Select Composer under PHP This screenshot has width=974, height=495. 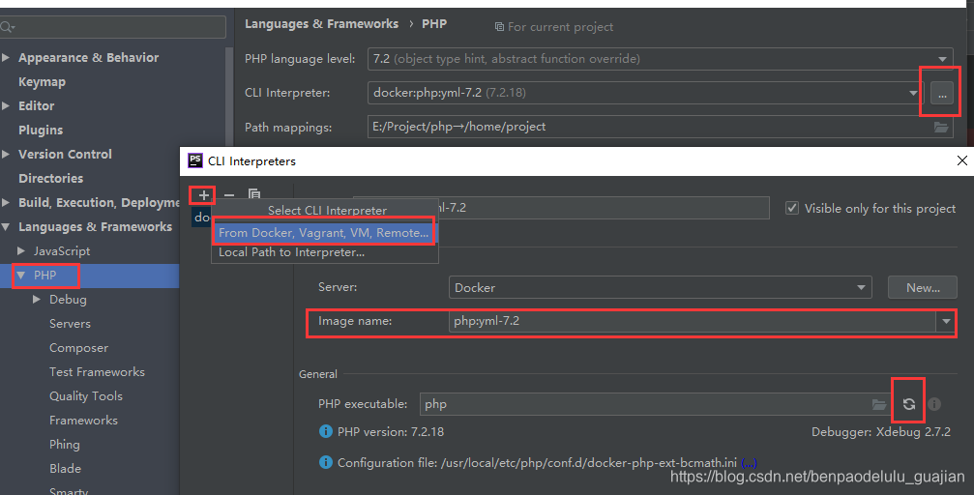click(x=78, y=348)
